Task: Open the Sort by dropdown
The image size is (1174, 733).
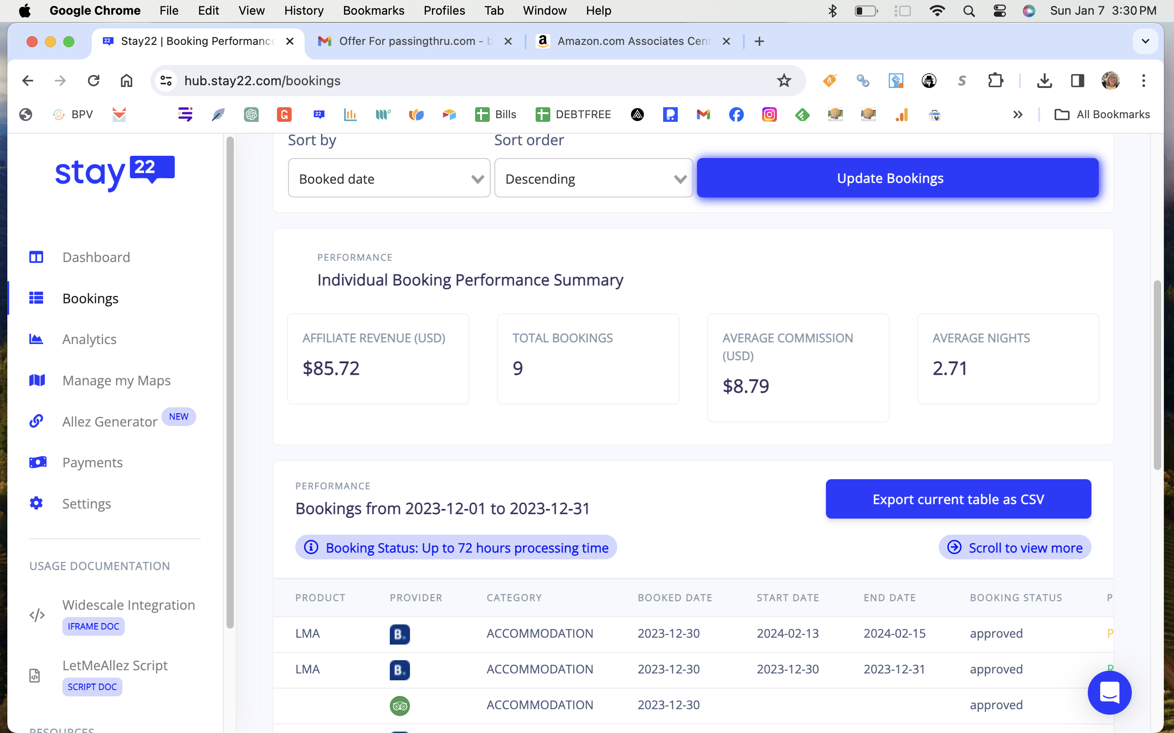Action: coord(389,178)
